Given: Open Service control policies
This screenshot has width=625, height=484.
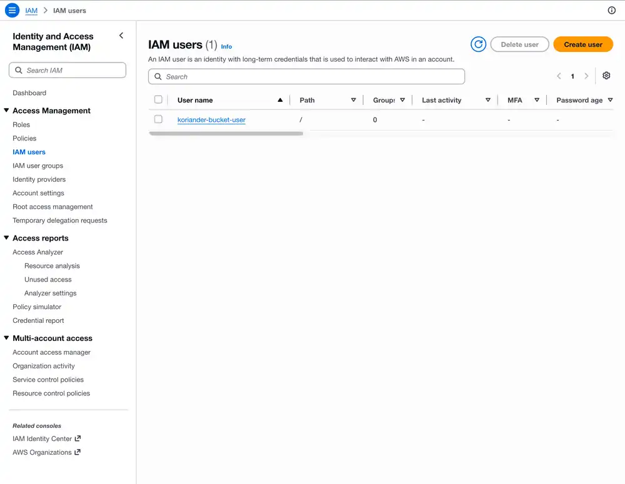Looking at the screenshot, I should tap(48, 380).
